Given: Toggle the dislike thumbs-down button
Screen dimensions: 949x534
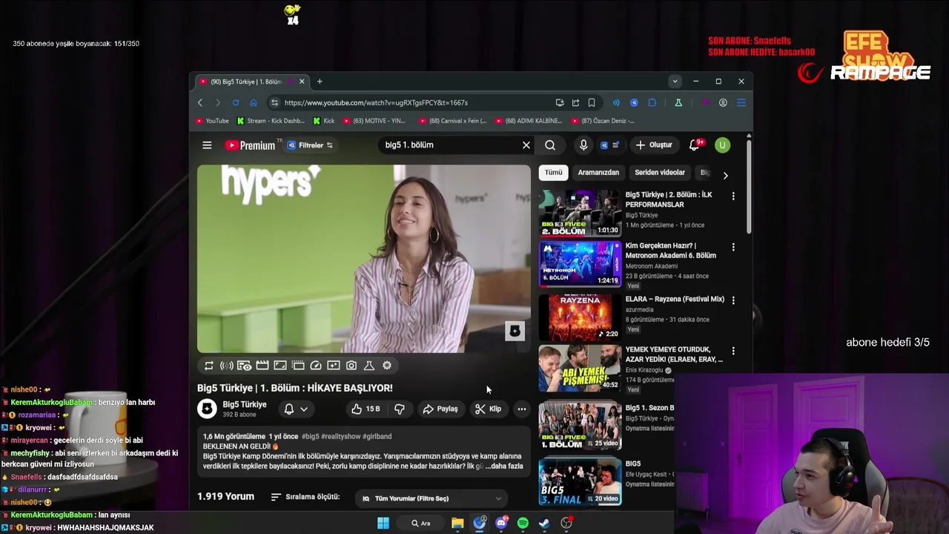Looking at the screenshot, I should 400,409.
